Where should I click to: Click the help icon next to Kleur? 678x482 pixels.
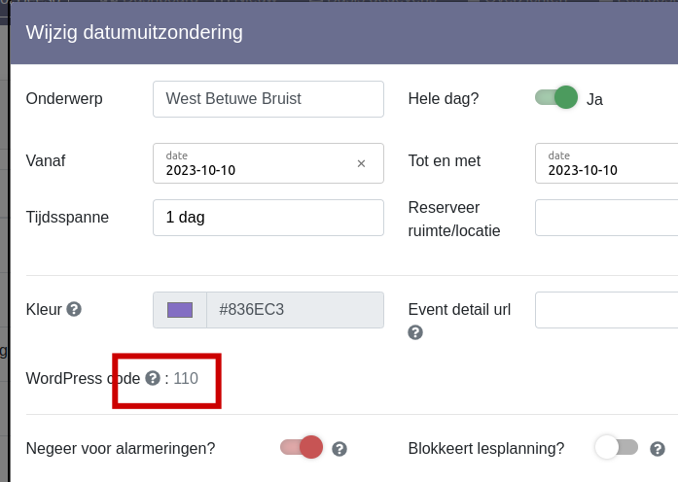coord(74,309)
